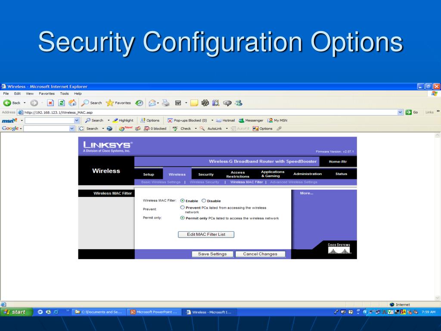Open the Administration tab
441x331 pixels.
click(x=307, y=174)
